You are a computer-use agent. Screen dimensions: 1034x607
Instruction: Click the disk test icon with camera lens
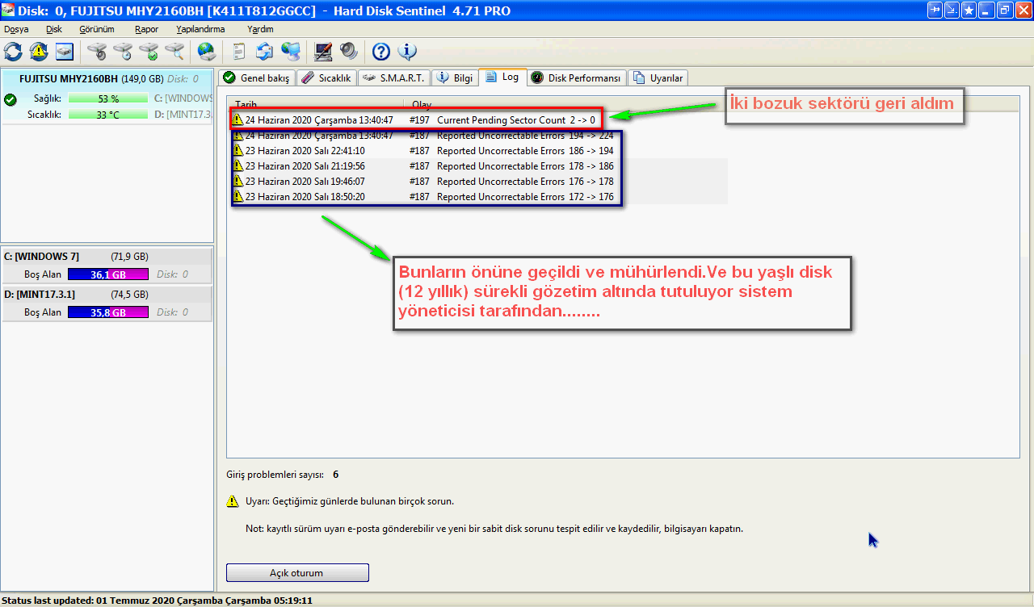coord(97,52)
